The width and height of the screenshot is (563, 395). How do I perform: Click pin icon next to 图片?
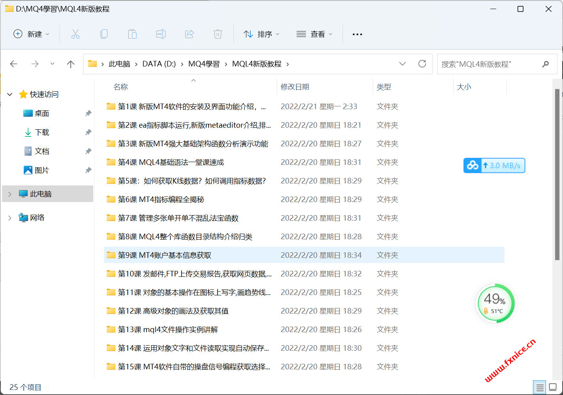click(88, 170)
